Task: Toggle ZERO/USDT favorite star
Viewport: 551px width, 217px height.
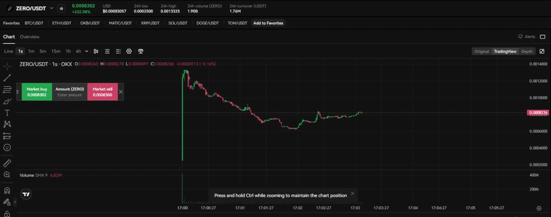Action: [62, 8]
